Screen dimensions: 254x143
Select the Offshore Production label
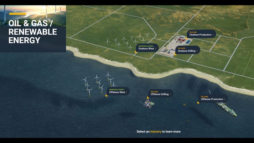pos(213,98)
